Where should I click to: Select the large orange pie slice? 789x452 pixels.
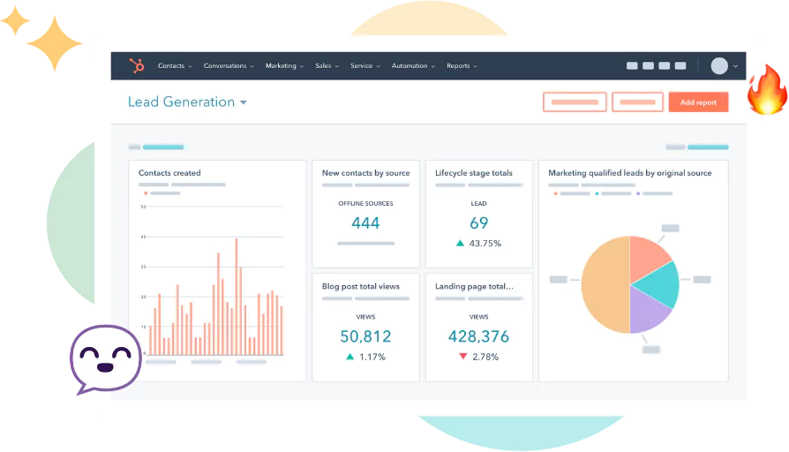point(605,284)
